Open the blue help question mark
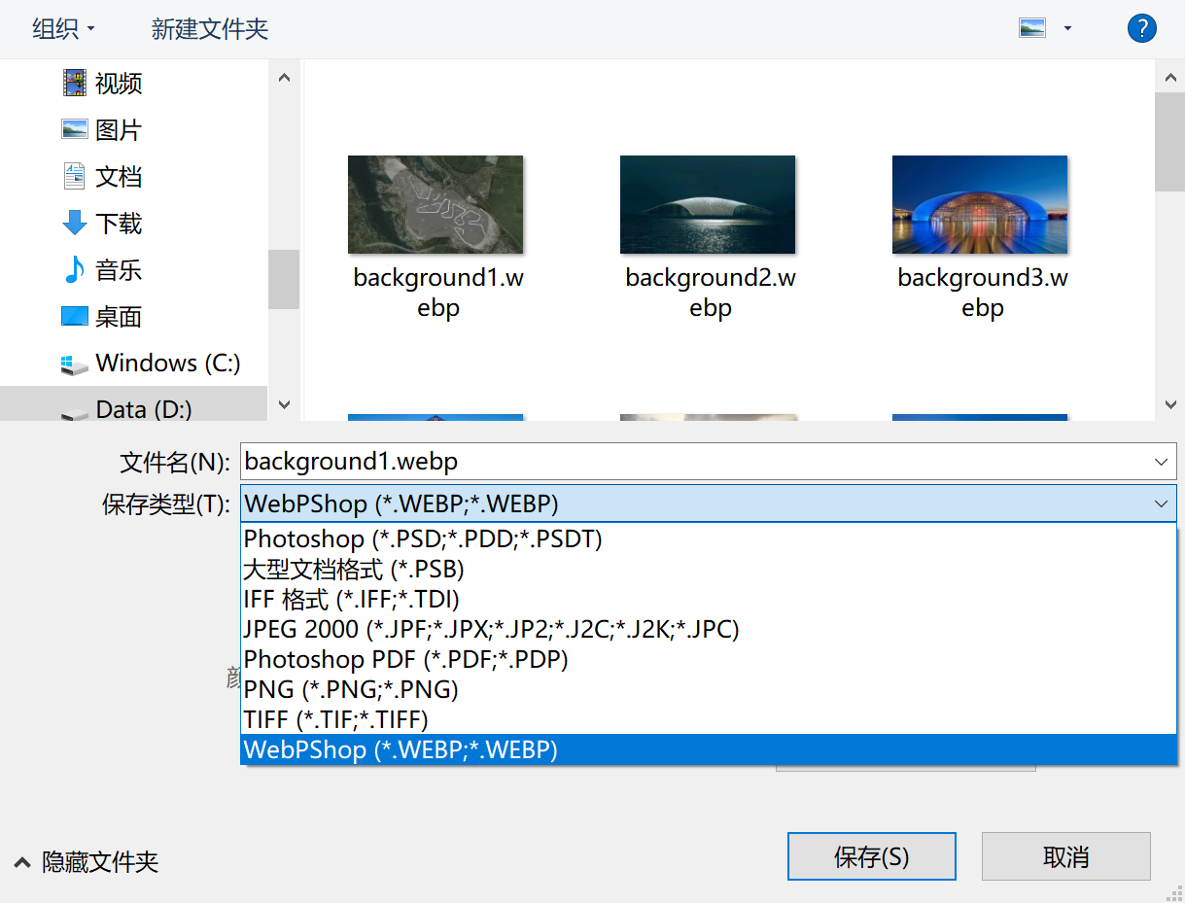This screenshot has height=903, width=1185. [x=1141, y=28]
